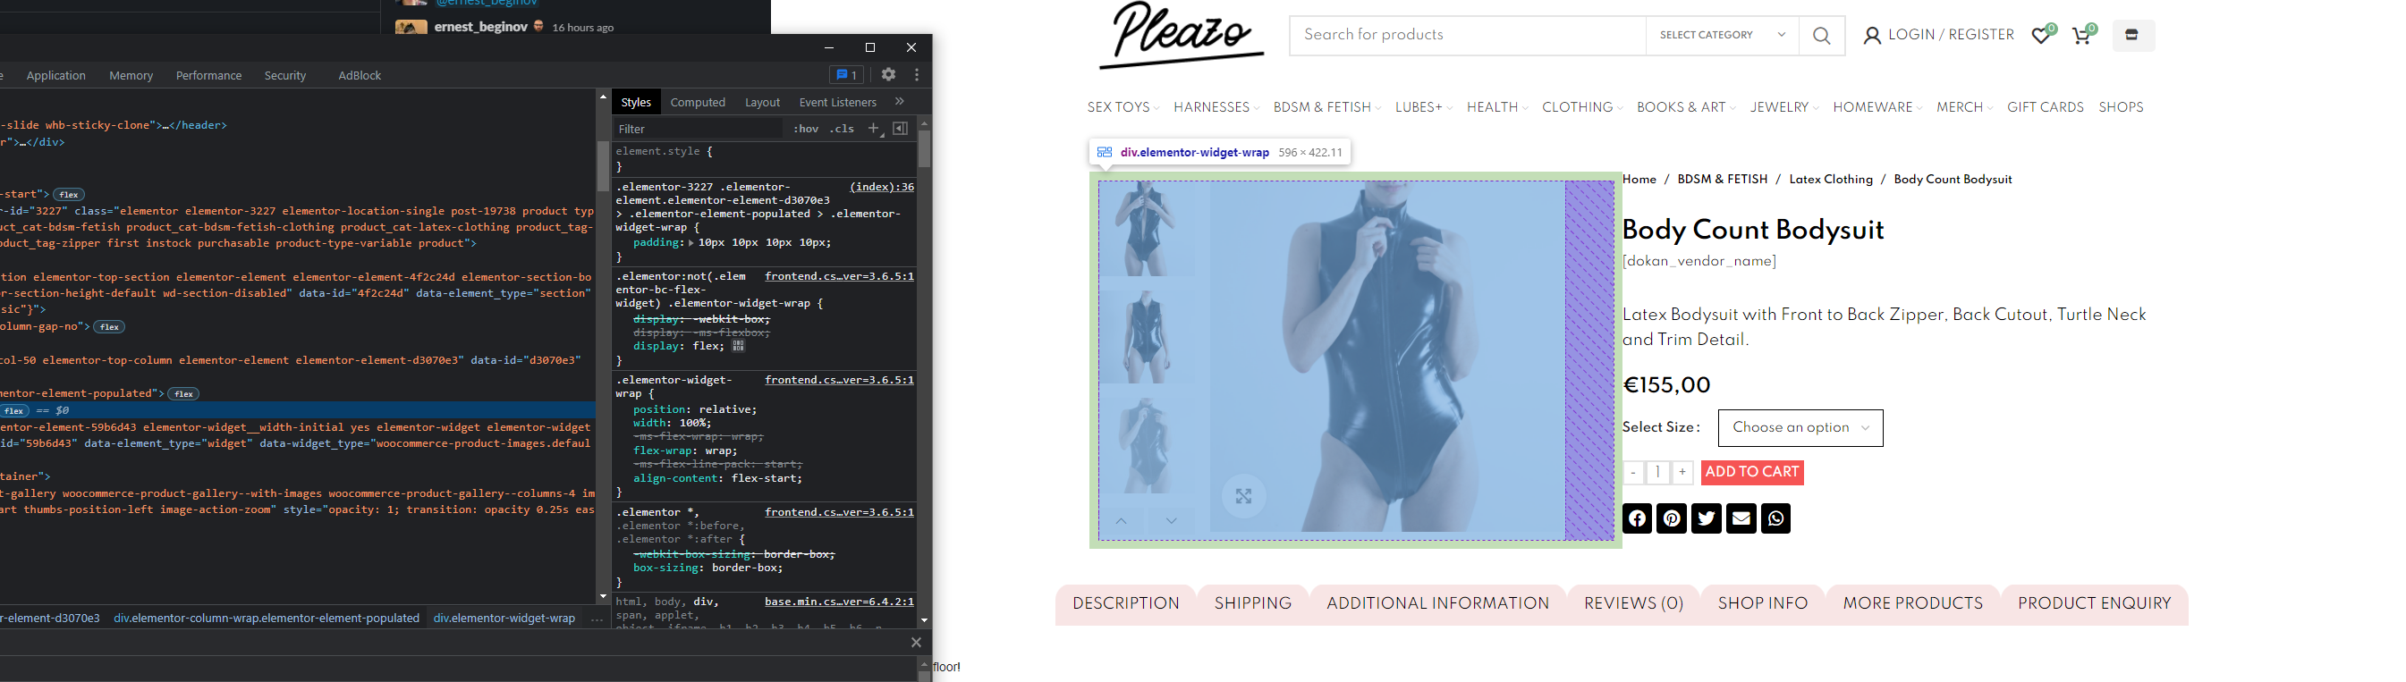Image resolution: width=2406 pixels, height=682 pixels.
Task: Open the shopping cart icon
Action: (x=2083, y=36)
